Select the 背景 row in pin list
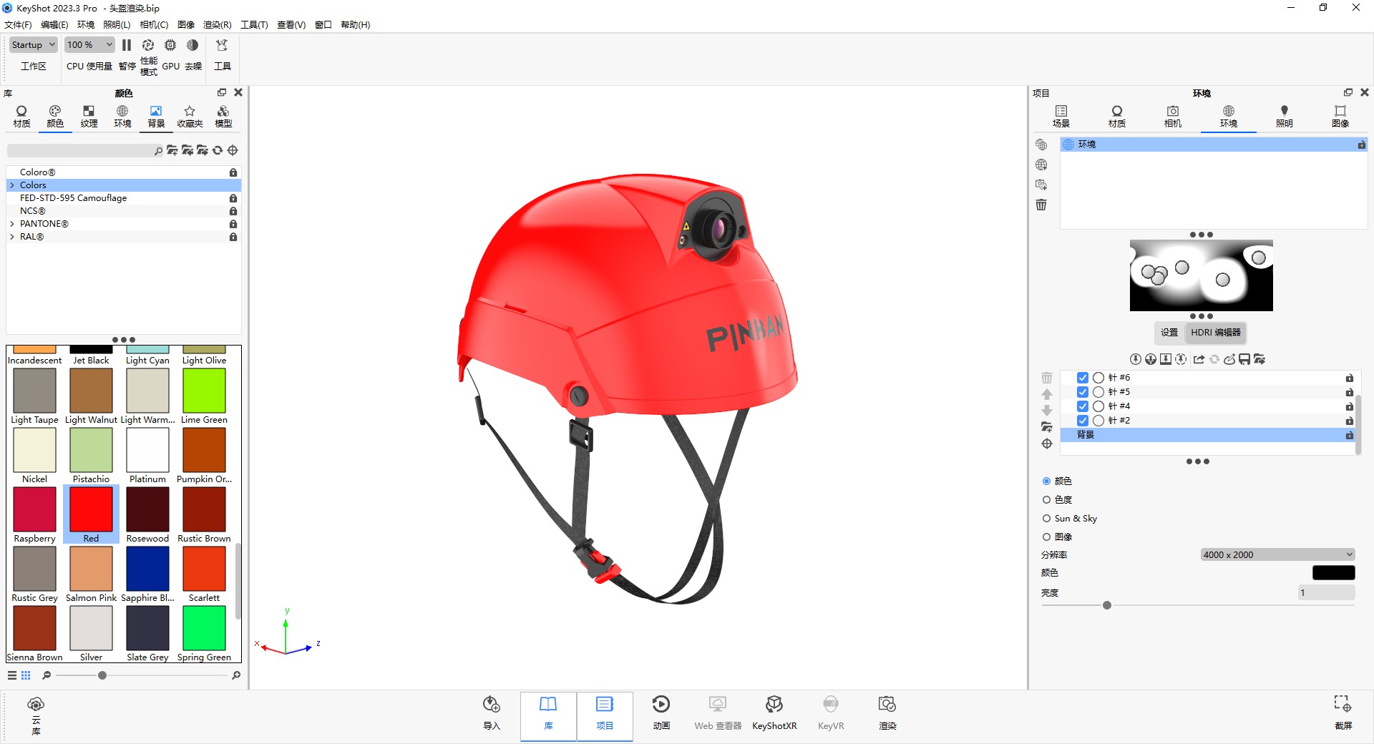The height and width of the screenshot is (744, 1374). 1208,435
